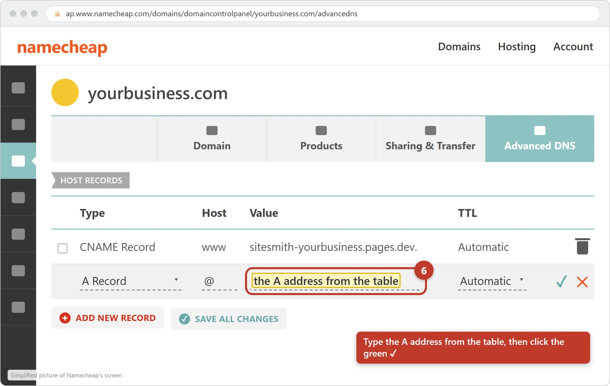Click the ADD NEW RECORD button
This screenshot has width=610, height=386.
108,318
